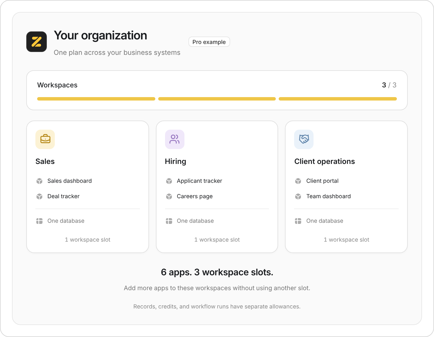Click the cube icon beside Deal tracker
Viewport: 434px width, 337px height.
[x=39, y=196]
